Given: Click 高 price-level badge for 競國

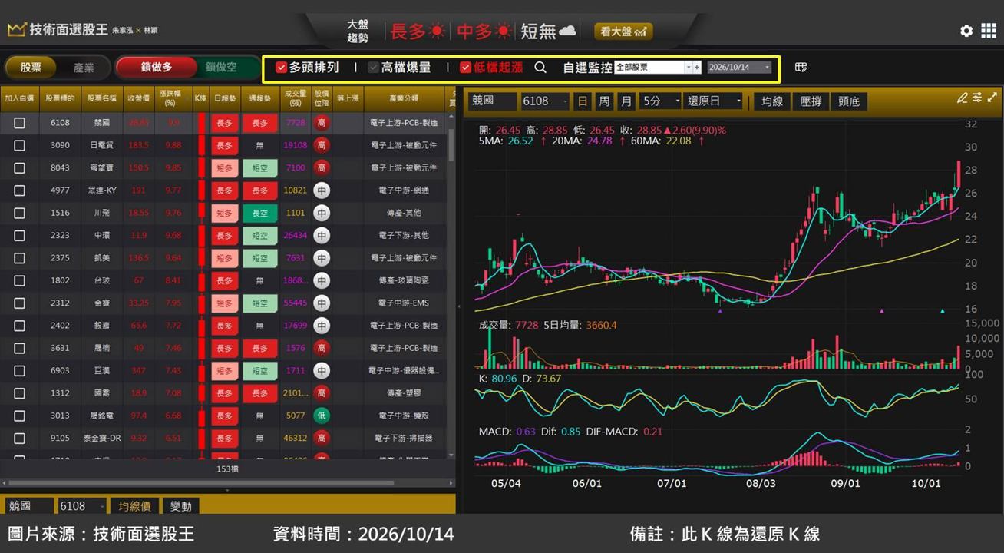Looking at the screenshot, I should click(x=322, y=123).
